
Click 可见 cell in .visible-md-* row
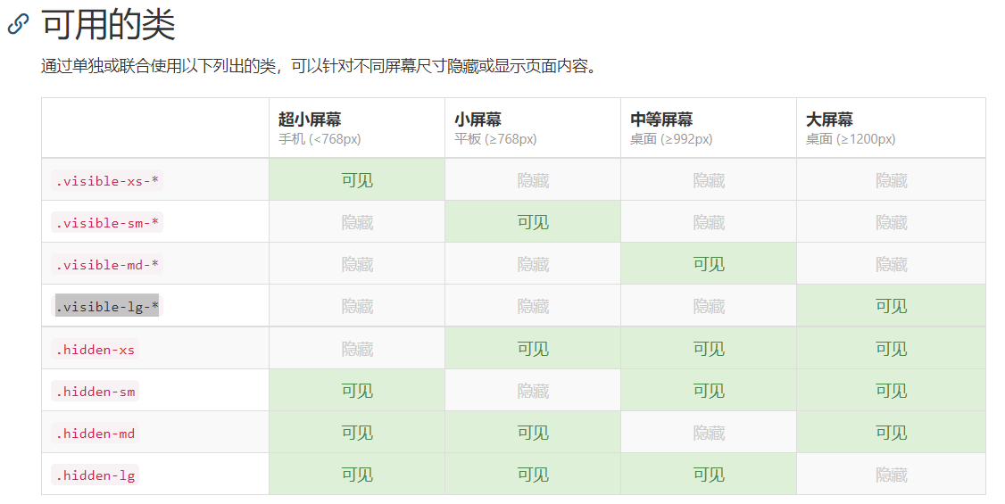(x=709, y=264)
